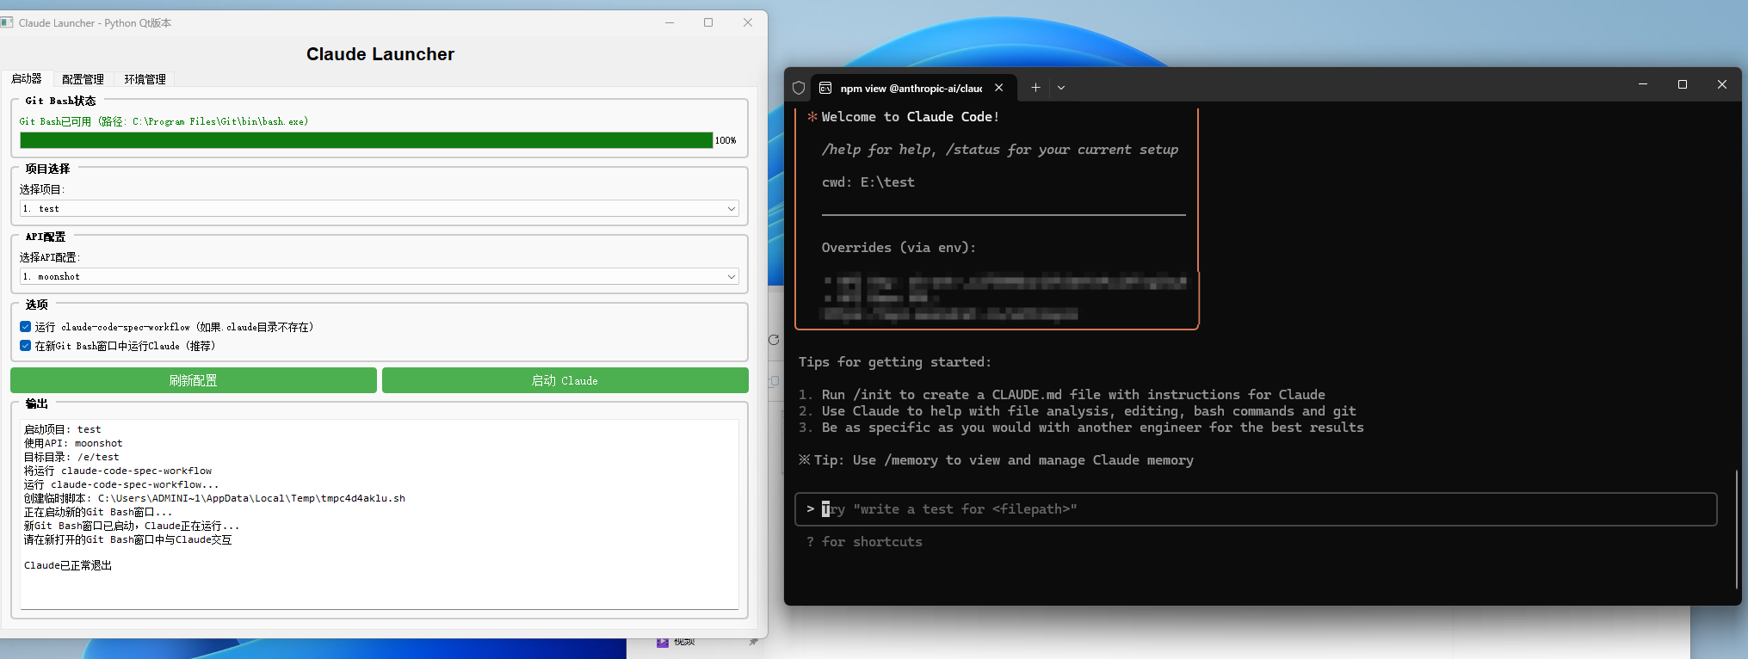Image resolution: width=1748 pixels, height=659 pixels.
Task: Click the Git Bash 100% progress bar
Action: (367, 140)
